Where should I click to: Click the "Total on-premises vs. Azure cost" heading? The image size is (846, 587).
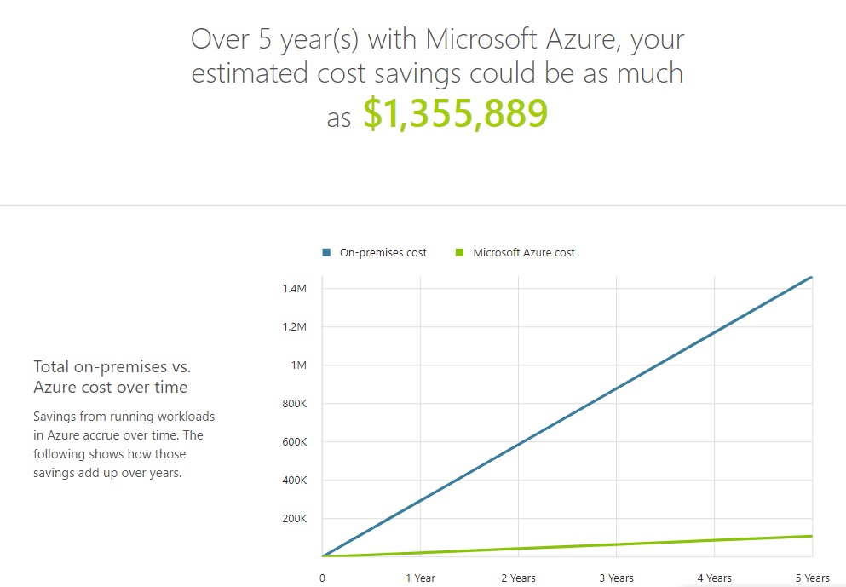pos(112,377)
